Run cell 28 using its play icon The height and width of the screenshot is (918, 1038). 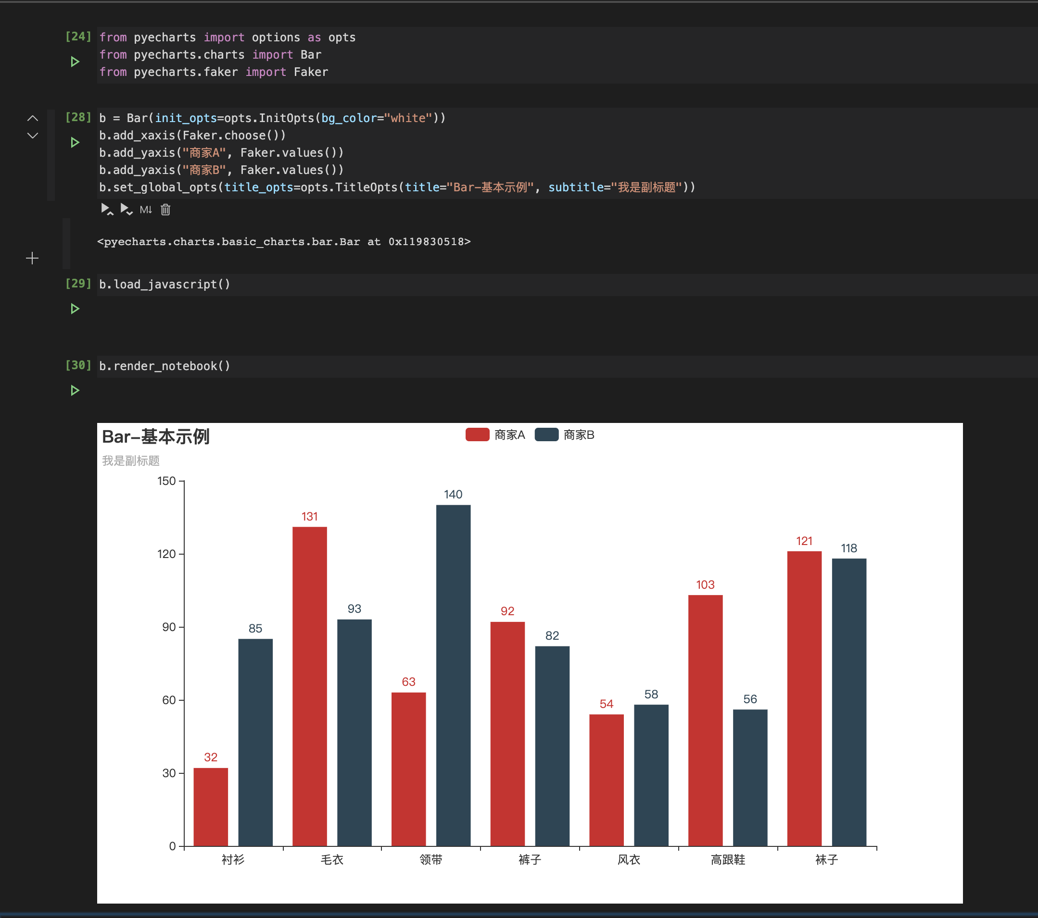click(x=76, y=143)
